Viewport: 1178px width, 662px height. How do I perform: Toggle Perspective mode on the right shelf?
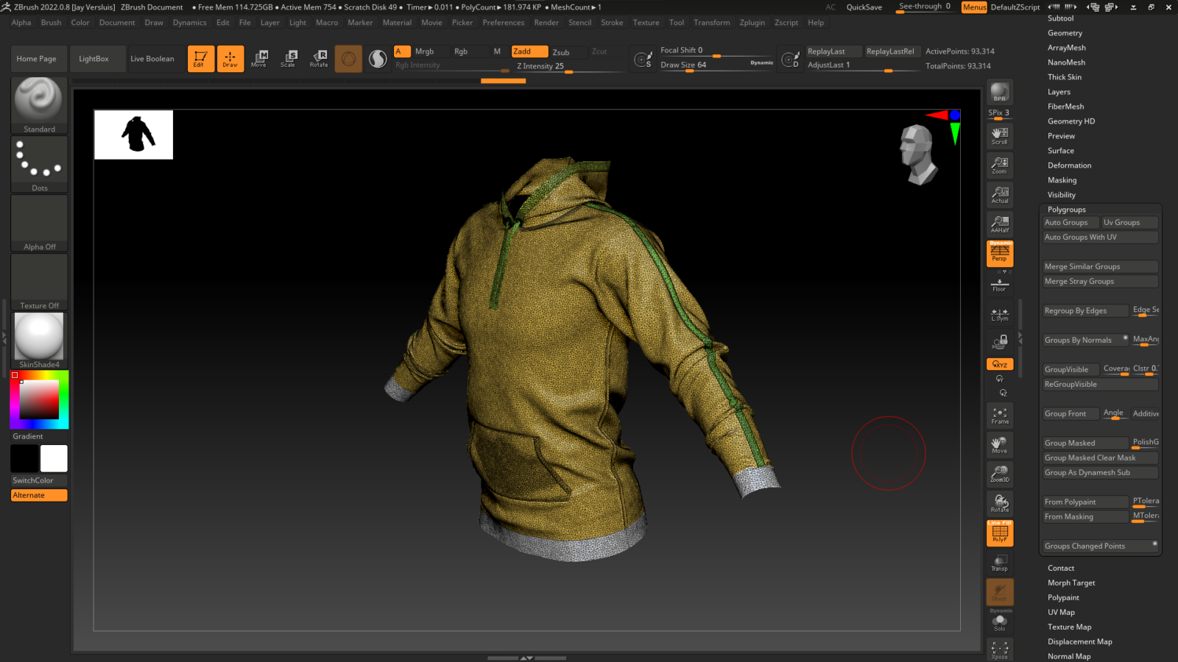(x=999, y=254)
